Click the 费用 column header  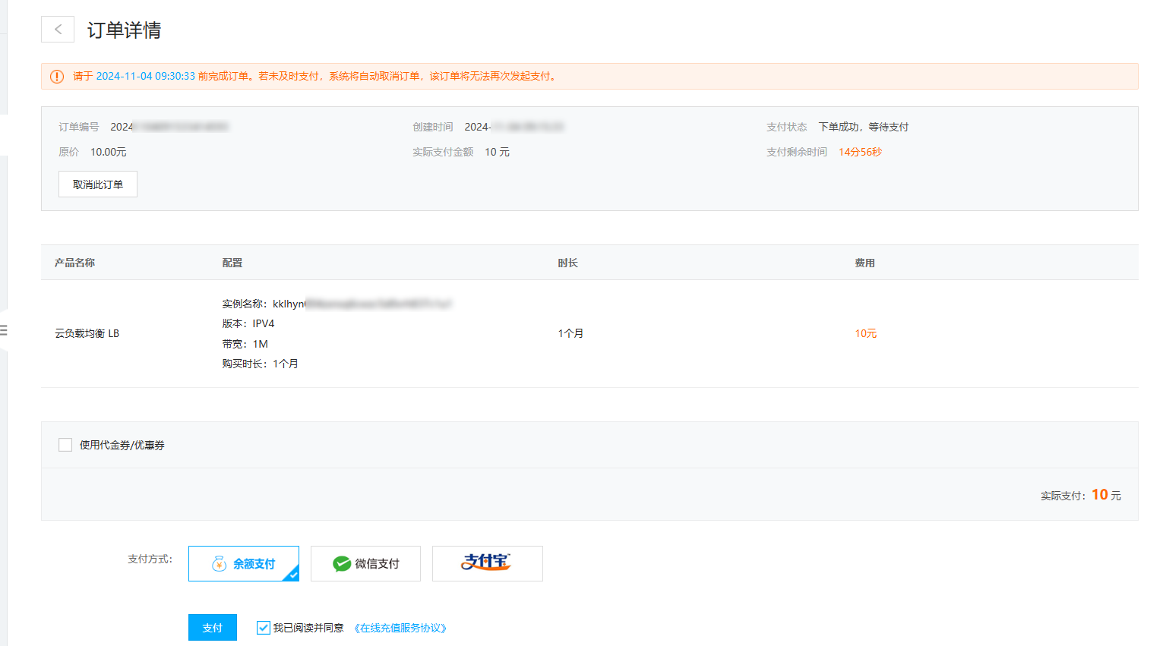864,263
